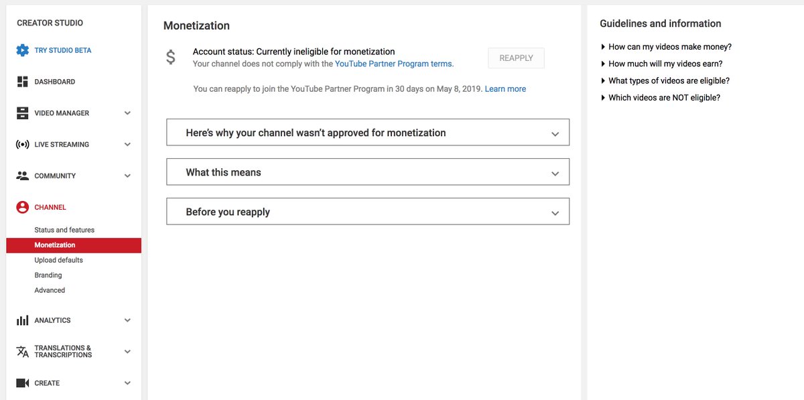Screen dimensions: 804x400
Task: Expand the Analytics menu chevron
Action: 127,320
